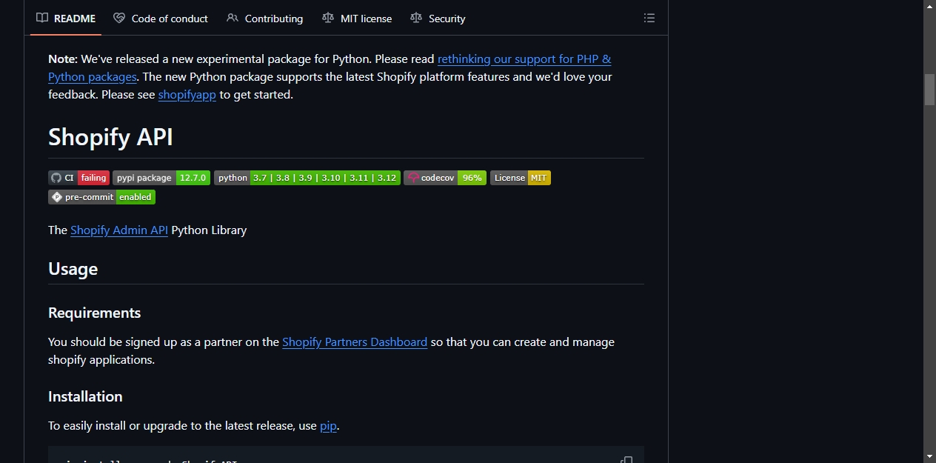Image resolution: width=936 pixels, height=463 pixels.
Task: Switch to the Security tab
Action: [x=438, y=19]
